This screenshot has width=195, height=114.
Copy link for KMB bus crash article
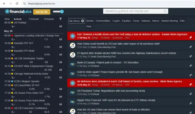(x=191, y=56)
